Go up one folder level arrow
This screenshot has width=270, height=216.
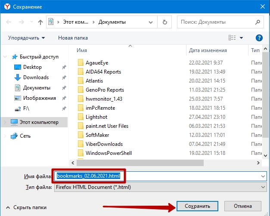[x=40, y=22]
